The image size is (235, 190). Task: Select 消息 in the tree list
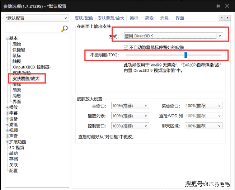tap(17, 96)
